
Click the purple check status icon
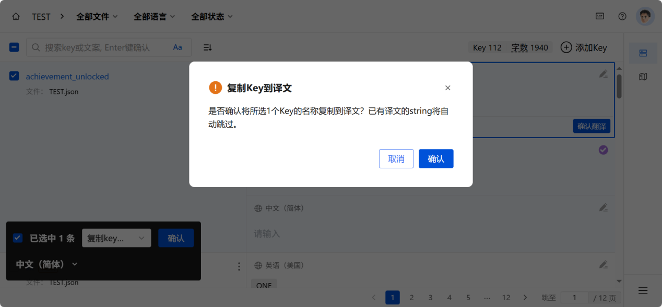(603, 150)
